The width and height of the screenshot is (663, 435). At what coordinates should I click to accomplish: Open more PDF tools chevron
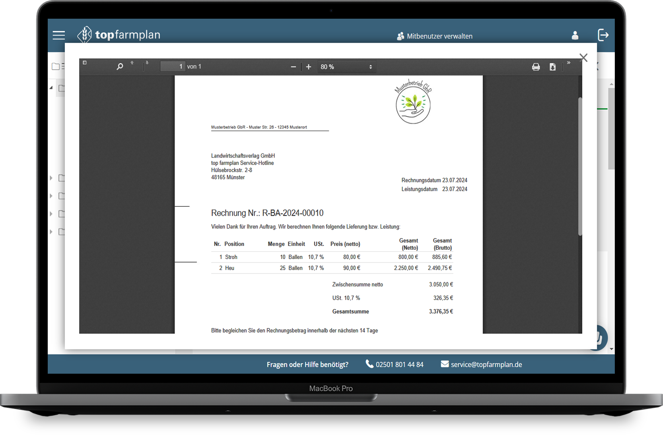click(569, 63)
